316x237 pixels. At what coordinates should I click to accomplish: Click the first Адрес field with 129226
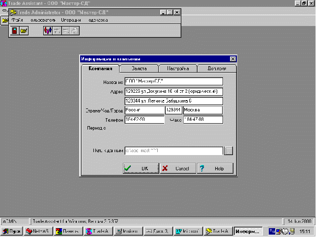point(174,92)
